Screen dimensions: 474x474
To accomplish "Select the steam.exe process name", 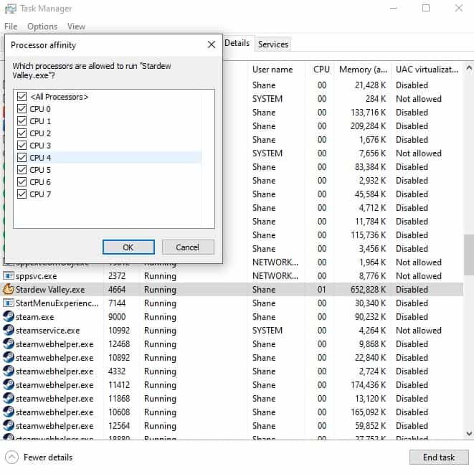I will [x=34, y=316].
